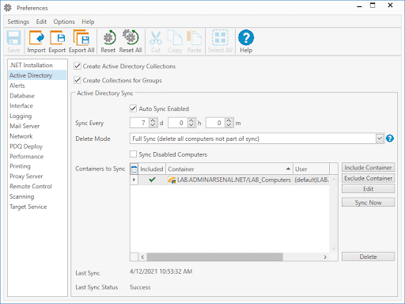Click the Edit container button
The height and width of the screenshot is (304, 405).
[368, 188]
